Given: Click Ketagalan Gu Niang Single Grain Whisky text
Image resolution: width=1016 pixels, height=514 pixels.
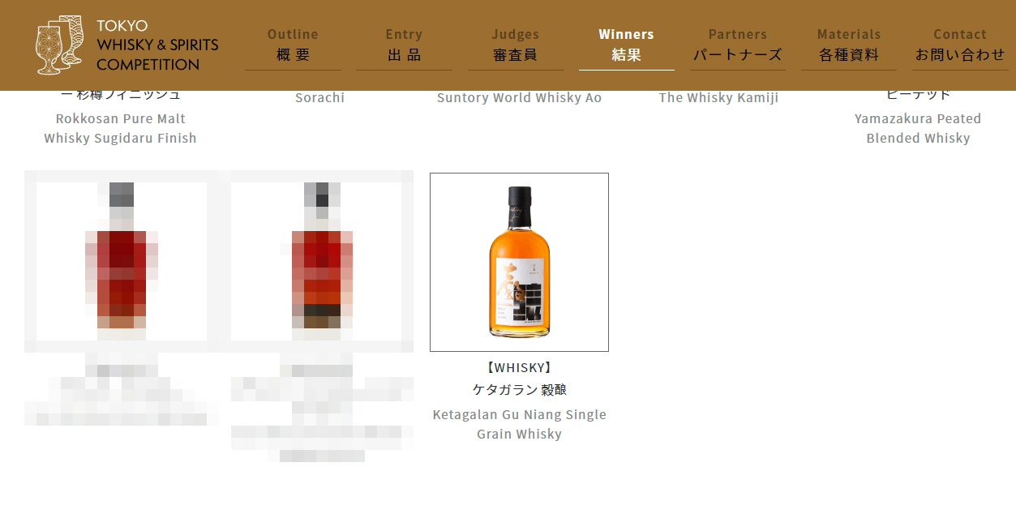Looking at the screenshot, I should coord(519,424).
